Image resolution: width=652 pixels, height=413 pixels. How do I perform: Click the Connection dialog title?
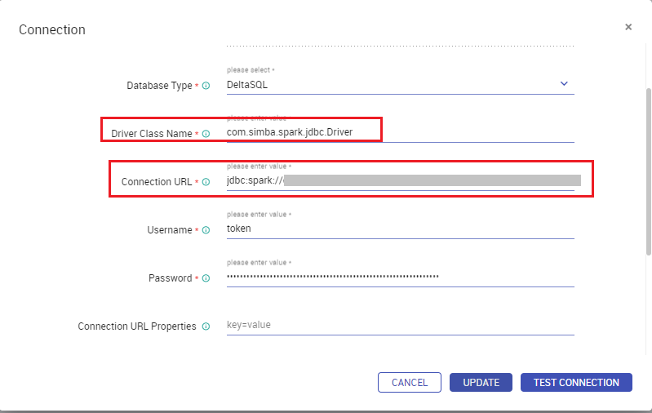point(52,29)
